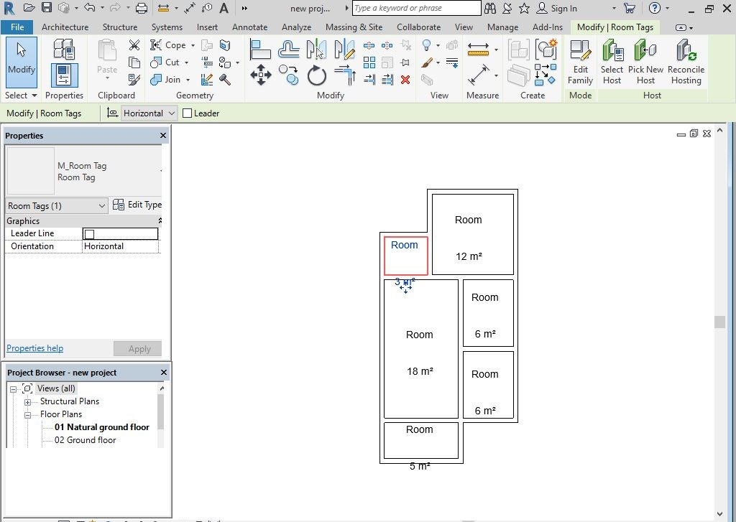Click Edit Type in Properties palette
Viewport: 736px width, 522px height.
pyautogui.click(x=137, y=205)
